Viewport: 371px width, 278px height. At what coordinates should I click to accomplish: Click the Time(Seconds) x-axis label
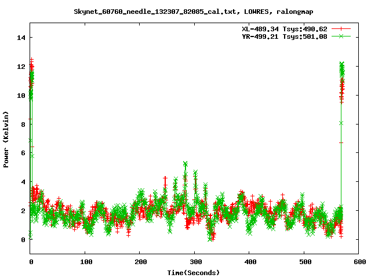(x=193, y=273)
